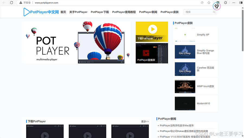Open Carefree skin thumbnail
The width and height of the screenshot is (244, 138).
tap(185, 69)
